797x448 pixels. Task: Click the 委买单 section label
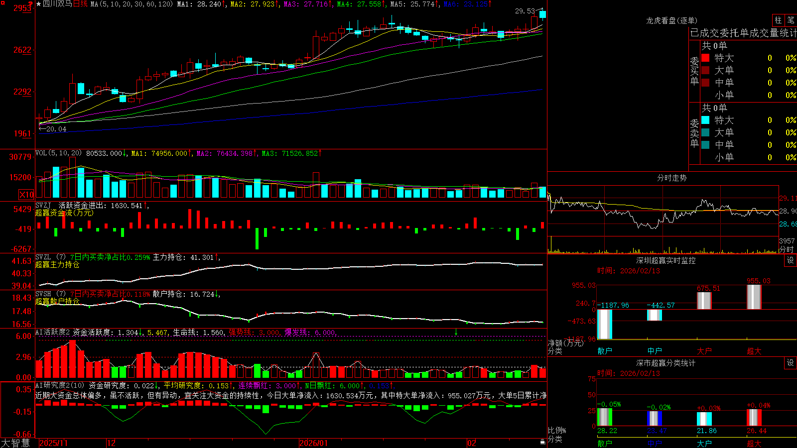[694, 71]
